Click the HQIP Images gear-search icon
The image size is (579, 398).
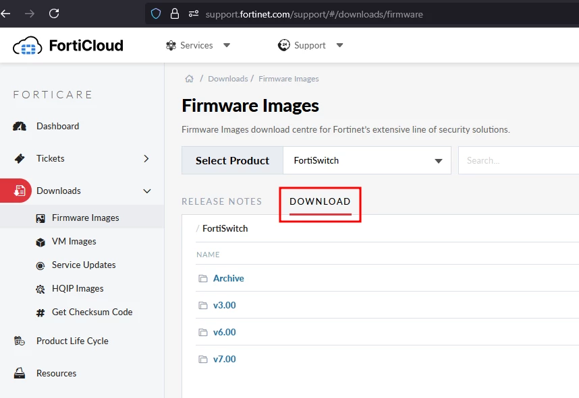40,290
